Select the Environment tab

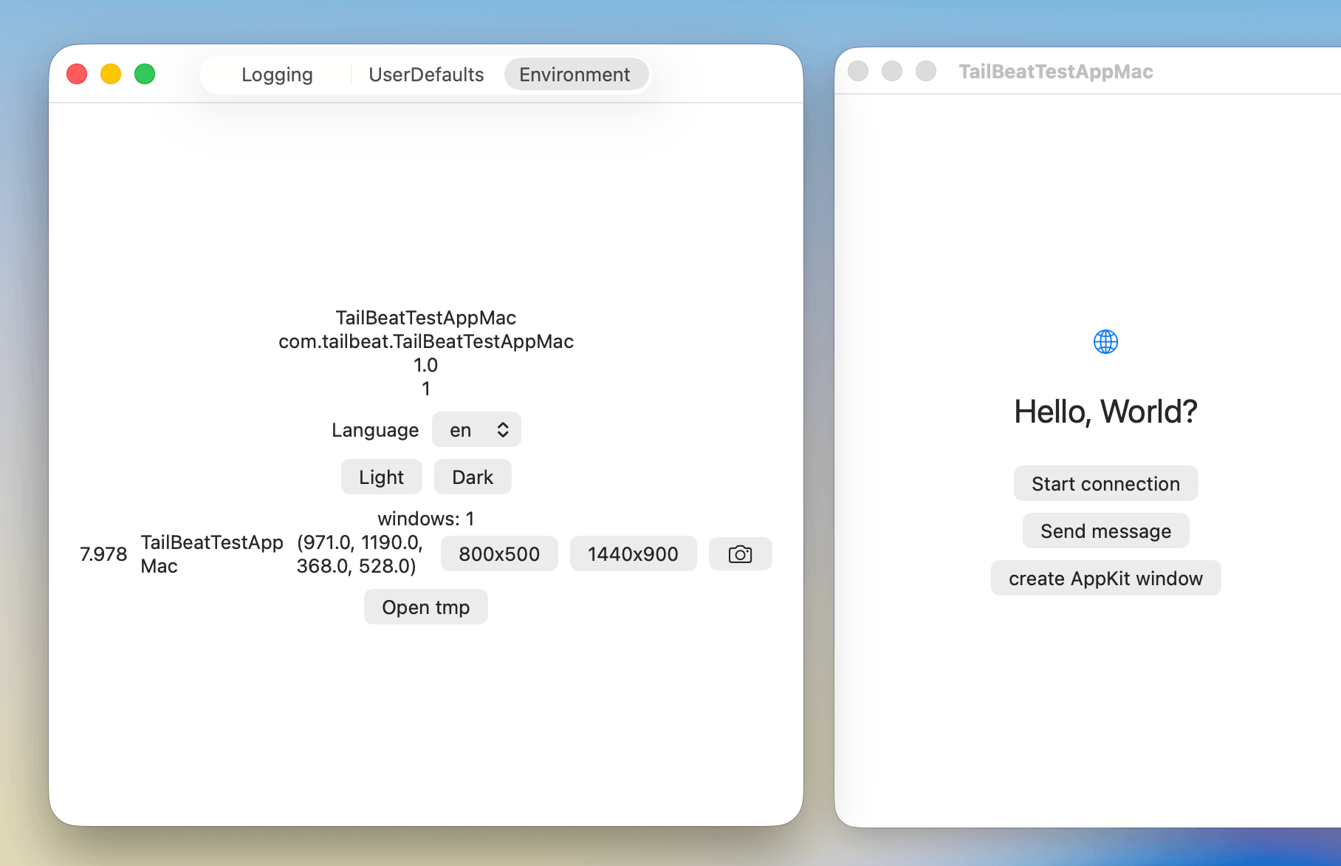coord(575,75)
